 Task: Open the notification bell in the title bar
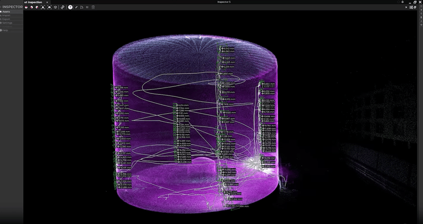(x=402, y=2)
